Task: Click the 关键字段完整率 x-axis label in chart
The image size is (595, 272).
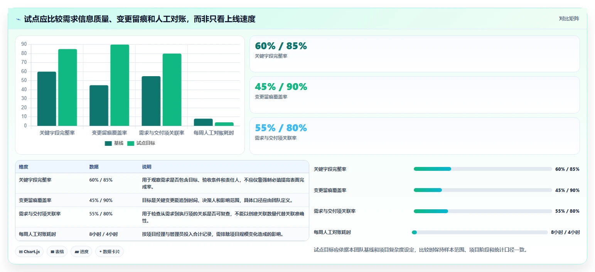Action: pos(57,133)
